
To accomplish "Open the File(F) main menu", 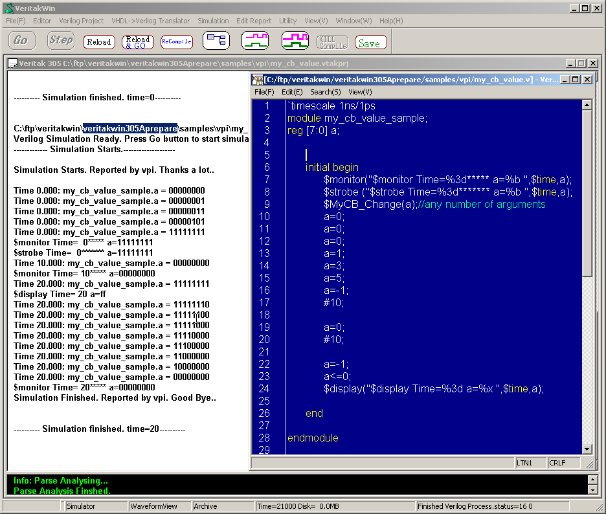I will point(16,21).
